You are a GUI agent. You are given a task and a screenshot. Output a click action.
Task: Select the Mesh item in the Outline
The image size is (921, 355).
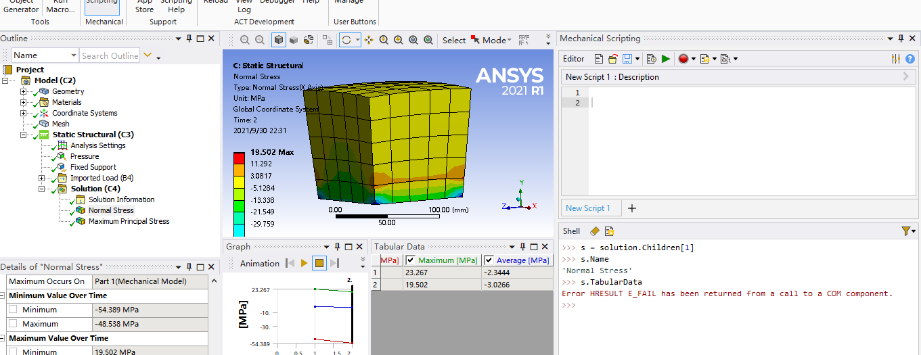(60, 124)
